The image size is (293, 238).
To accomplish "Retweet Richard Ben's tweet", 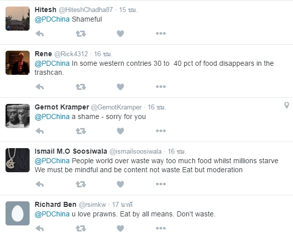I will pyautogui.click(x=81, y=228).
